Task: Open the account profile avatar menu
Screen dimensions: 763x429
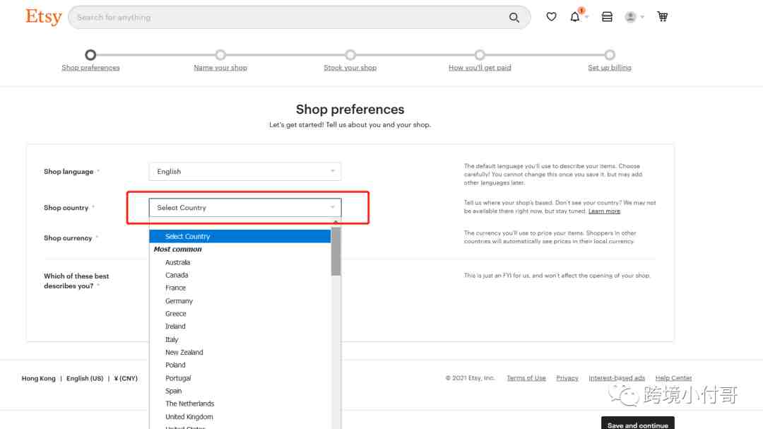Action: (631, 17)
